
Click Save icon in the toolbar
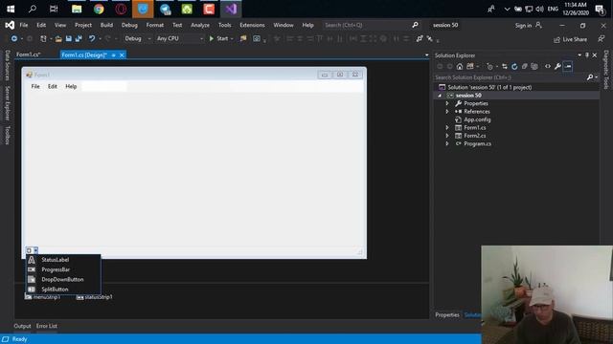[68, 38]
